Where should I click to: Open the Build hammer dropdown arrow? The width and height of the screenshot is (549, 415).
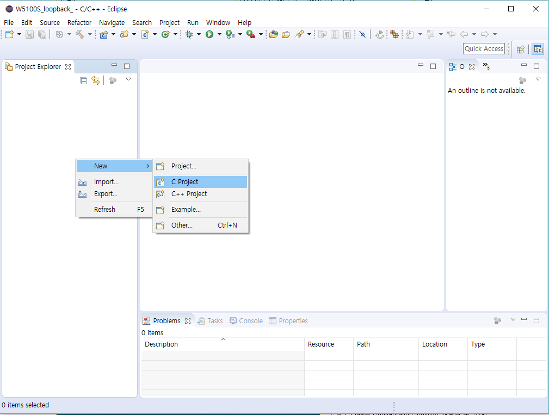(90, 34)
